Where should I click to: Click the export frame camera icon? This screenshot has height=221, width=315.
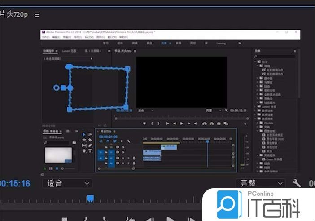pos(219,124)
